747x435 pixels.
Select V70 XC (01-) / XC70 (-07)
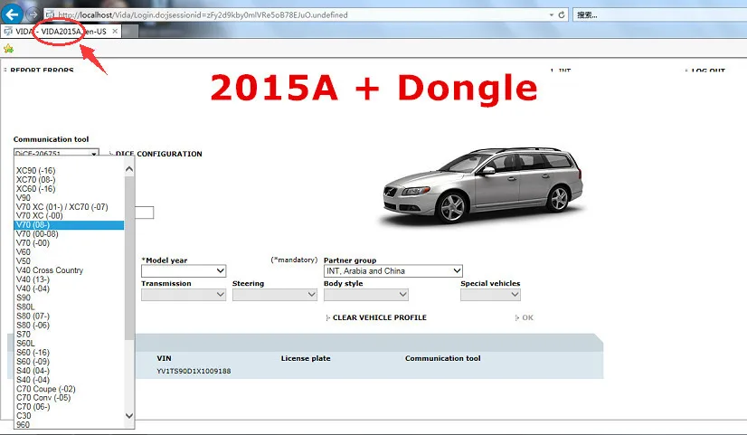coord(69,206)
